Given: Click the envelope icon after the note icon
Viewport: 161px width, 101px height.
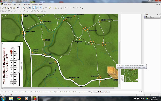Looking at the screenshot, I should 56,8.
